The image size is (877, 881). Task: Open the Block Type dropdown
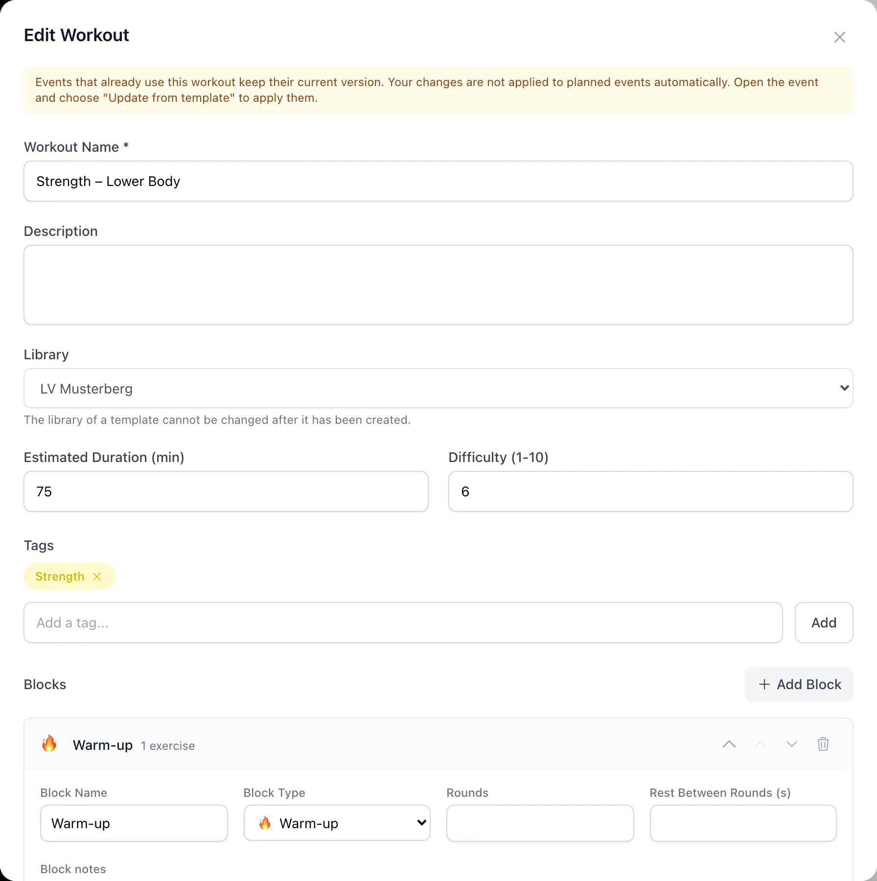[337, 823]
